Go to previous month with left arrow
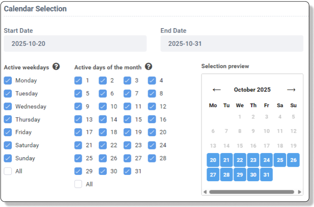Viewport: 314px width, 207px height. point(216,90)
